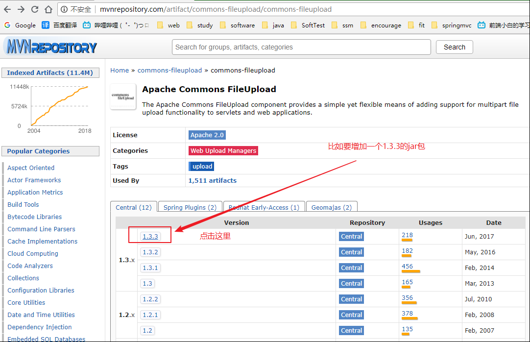Open version 1.3.3
Image resolution: width=530 pixels, height=342 pixels.
[150, 237]
